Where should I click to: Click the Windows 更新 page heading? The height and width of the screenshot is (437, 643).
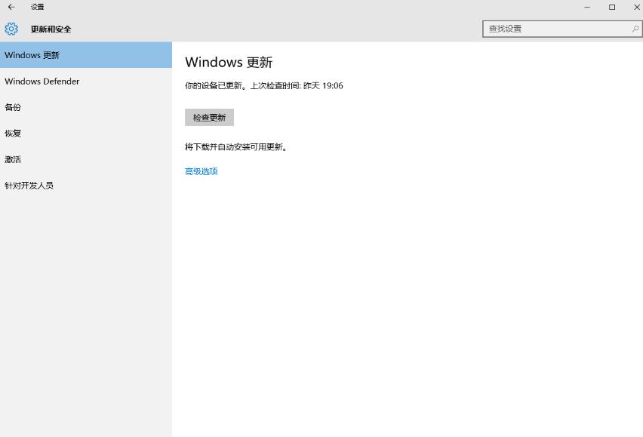click(x=229, y=62)
